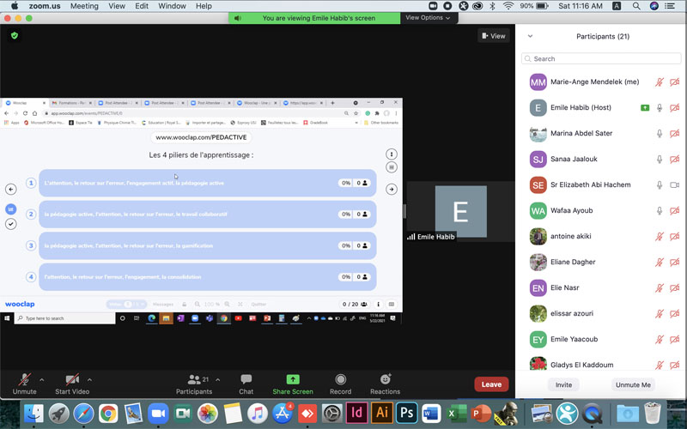Expand participants options arrow in toolbar
The image size is (687, 429).
(x=218, y=379)
